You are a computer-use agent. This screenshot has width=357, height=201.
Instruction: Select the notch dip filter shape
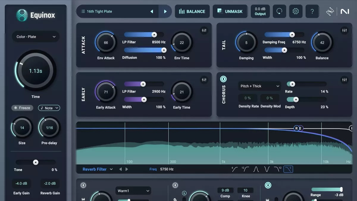pos(267,169)
